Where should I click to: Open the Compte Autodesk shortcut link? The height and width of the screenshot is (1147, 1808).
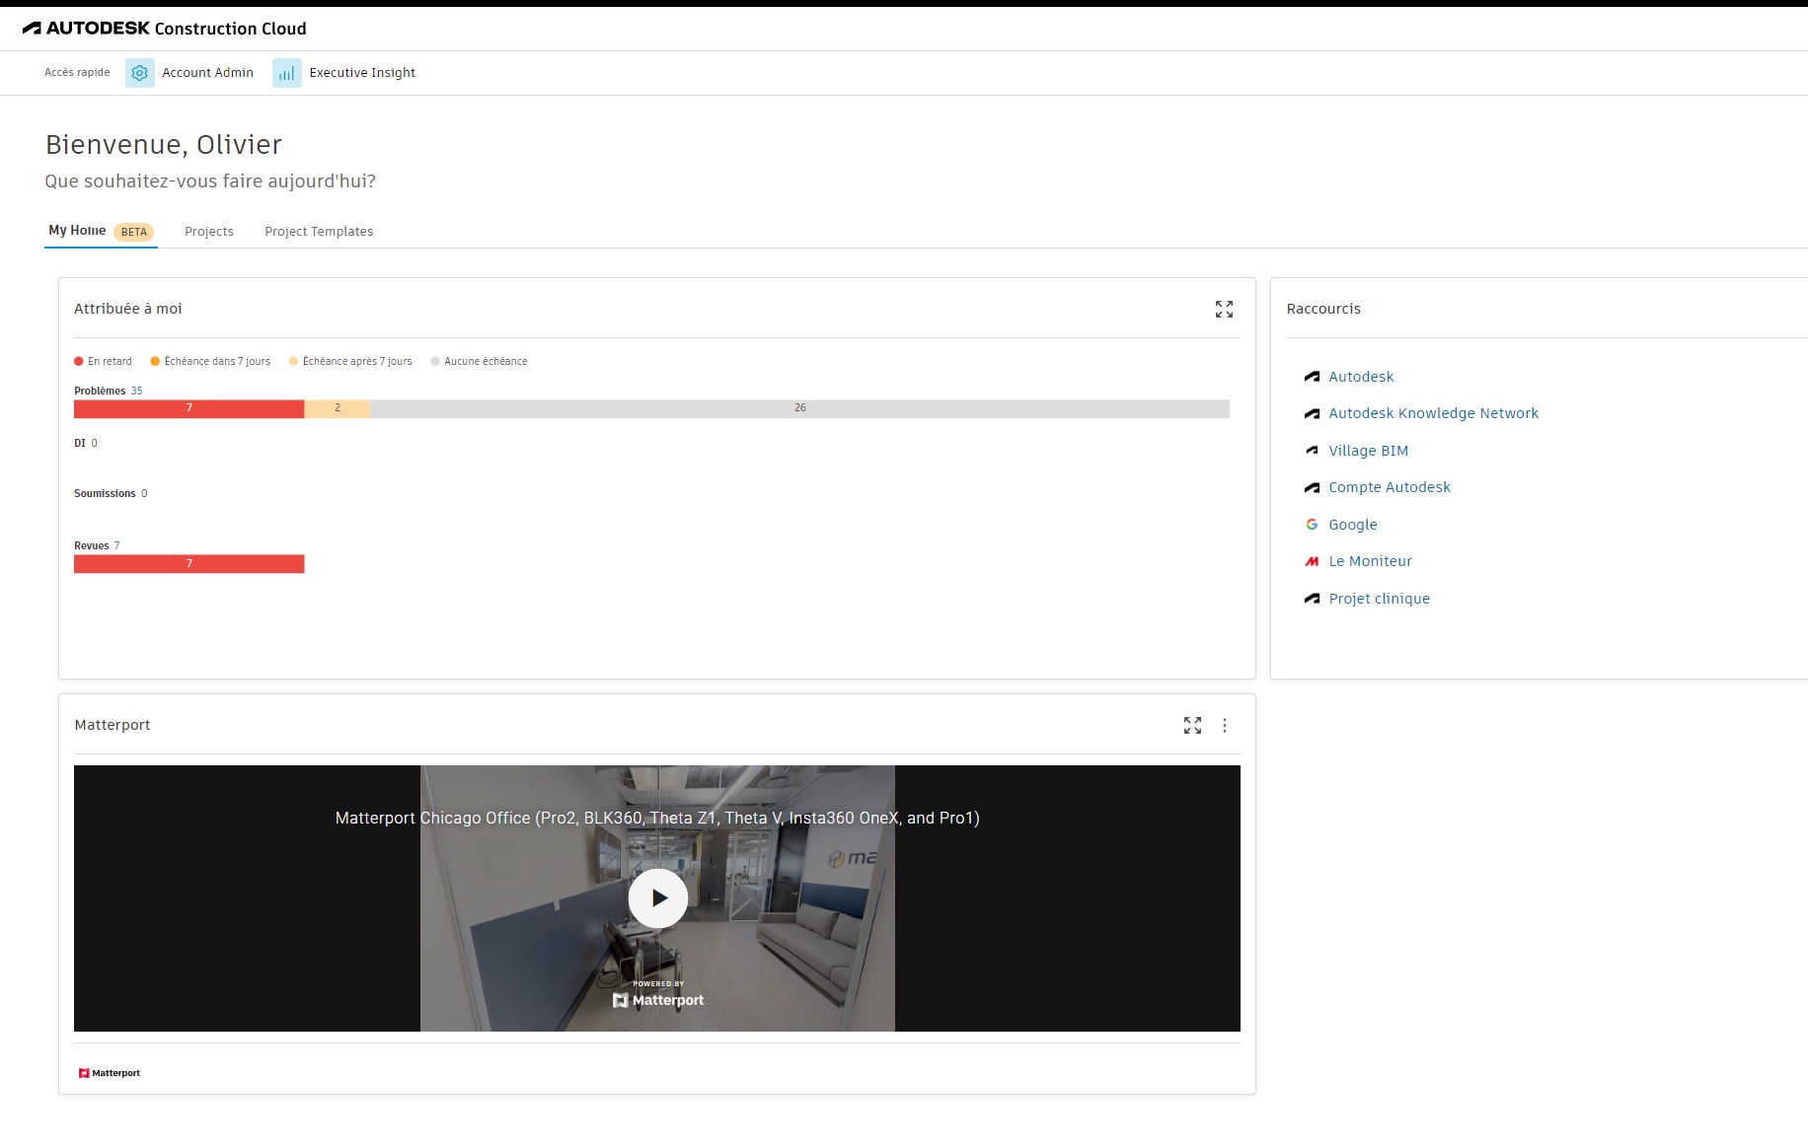1389,486
